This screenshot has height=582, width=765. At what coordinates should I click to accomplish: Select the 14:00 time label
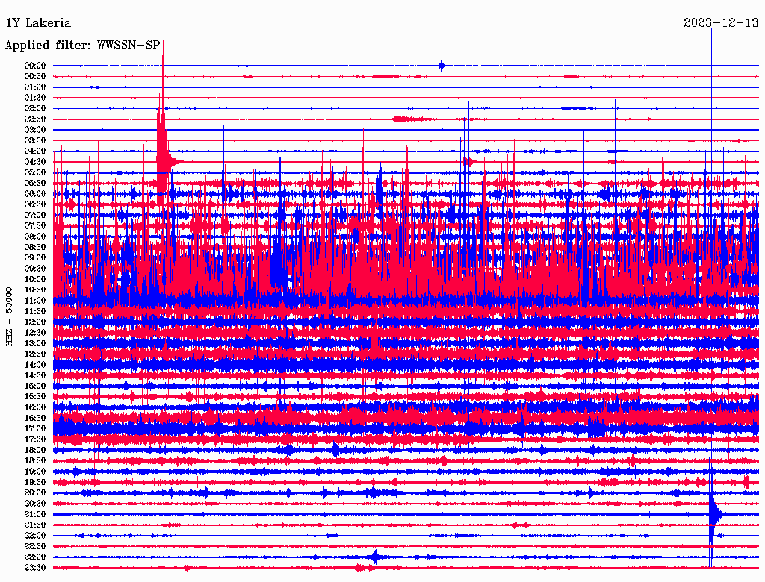pyautogui.click(x=35, y=365)
